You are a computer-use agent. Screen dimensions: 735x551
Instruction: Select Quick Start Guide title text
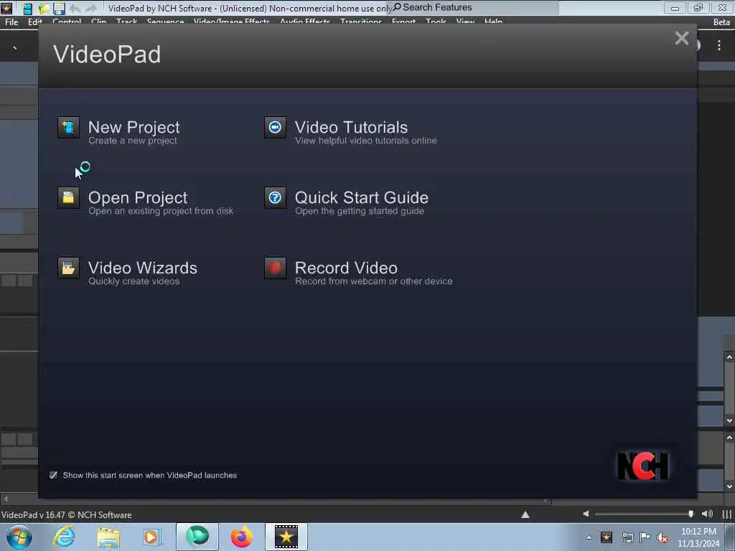tap(362, 197)
